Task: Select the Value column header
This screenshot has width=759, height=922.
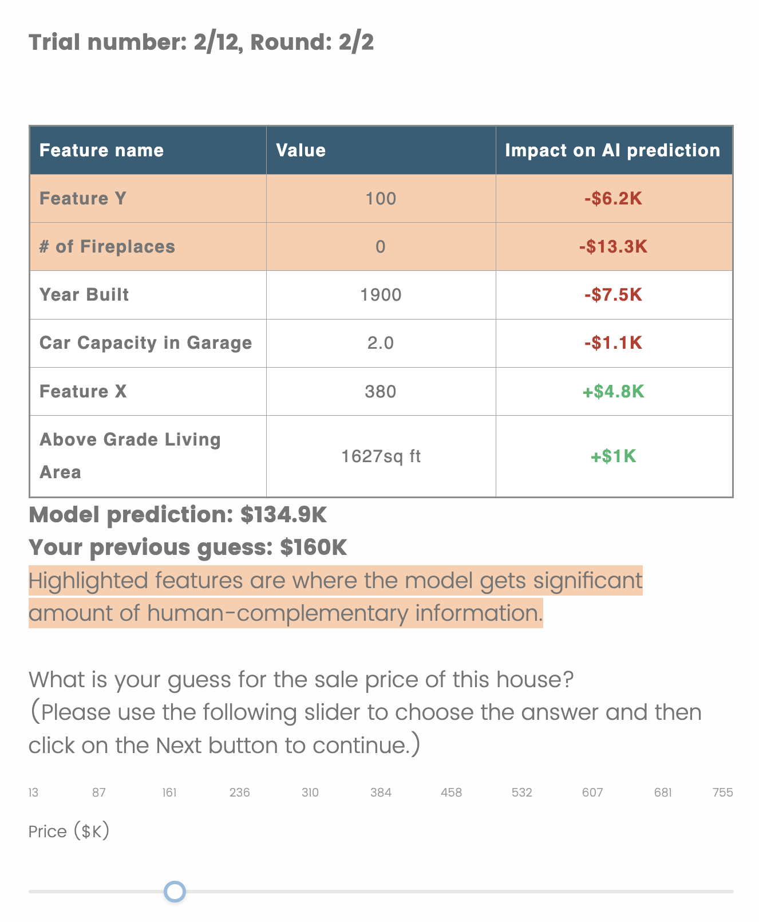Action: click(301, 151)
